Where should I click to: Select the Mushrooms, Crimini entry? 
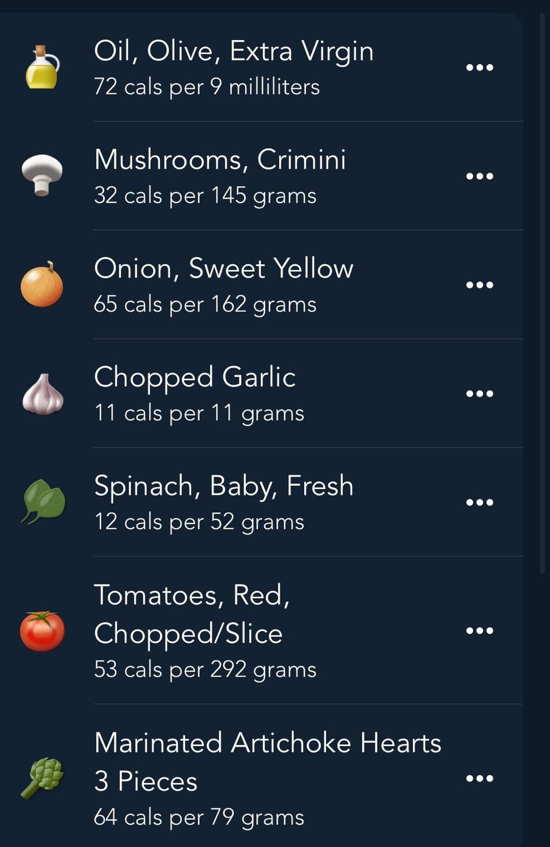pos(261,175)
